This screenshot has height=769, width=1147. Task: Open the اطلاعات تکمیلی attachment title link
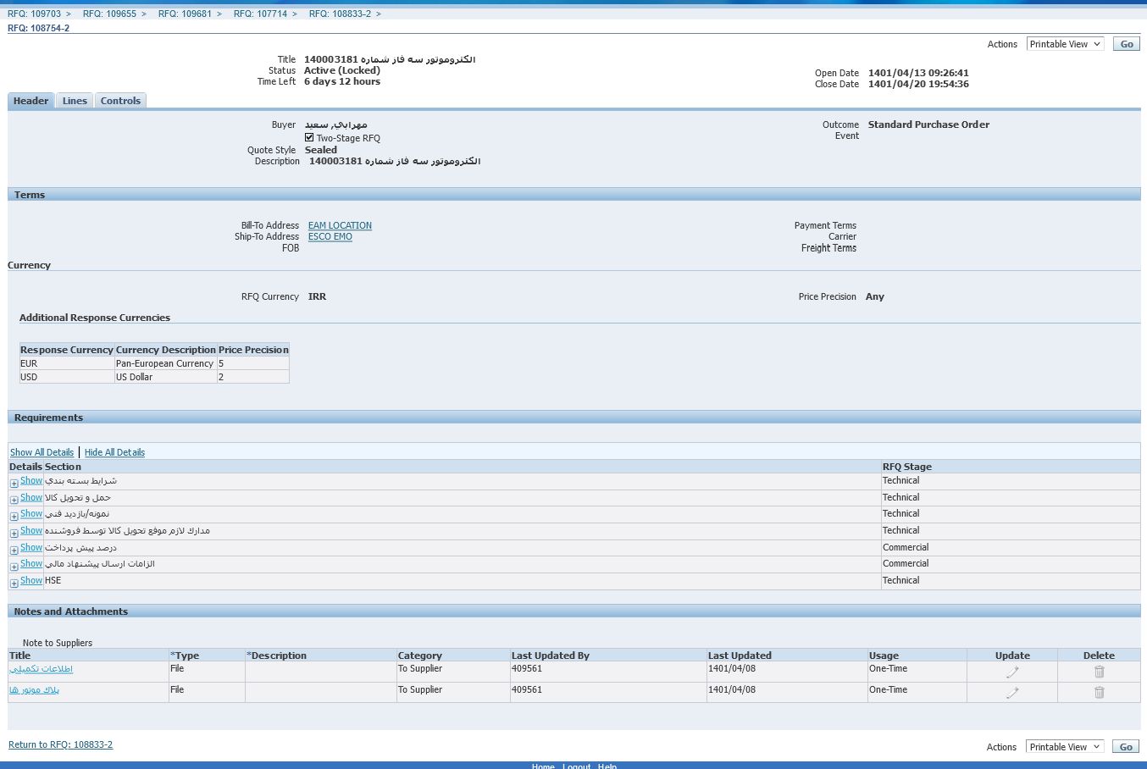click(x=41, y=669)
